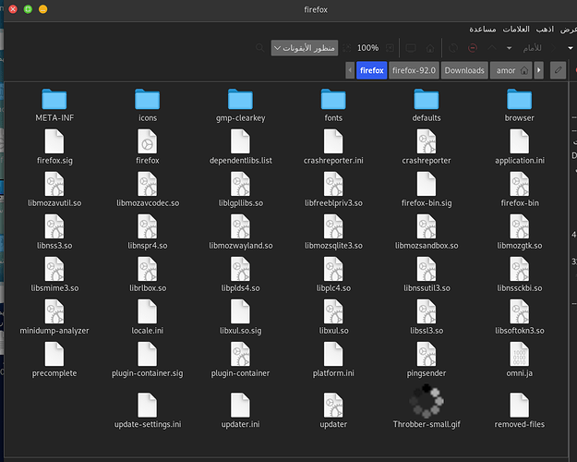Select the libxul.so library file
The height and width of the screenshot is (462, 577).
pyautogui.click(x=333, y=312)
